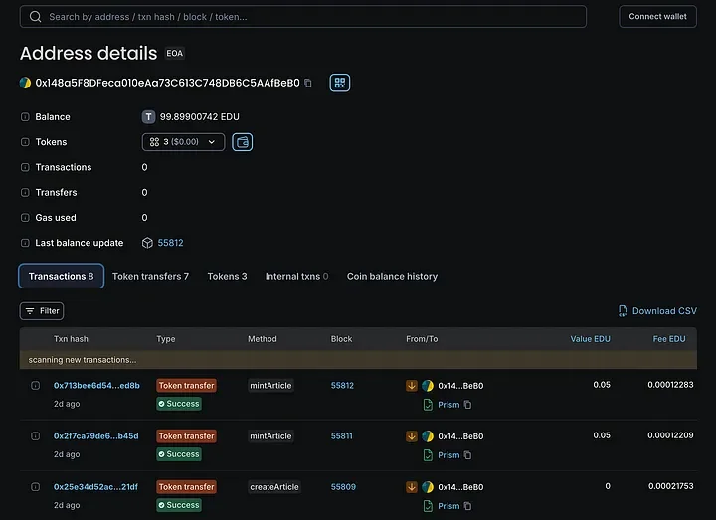Screen dimensions: 716x520
Task: Click Prism contract link in block 55809 row
Action: (448, 506)
